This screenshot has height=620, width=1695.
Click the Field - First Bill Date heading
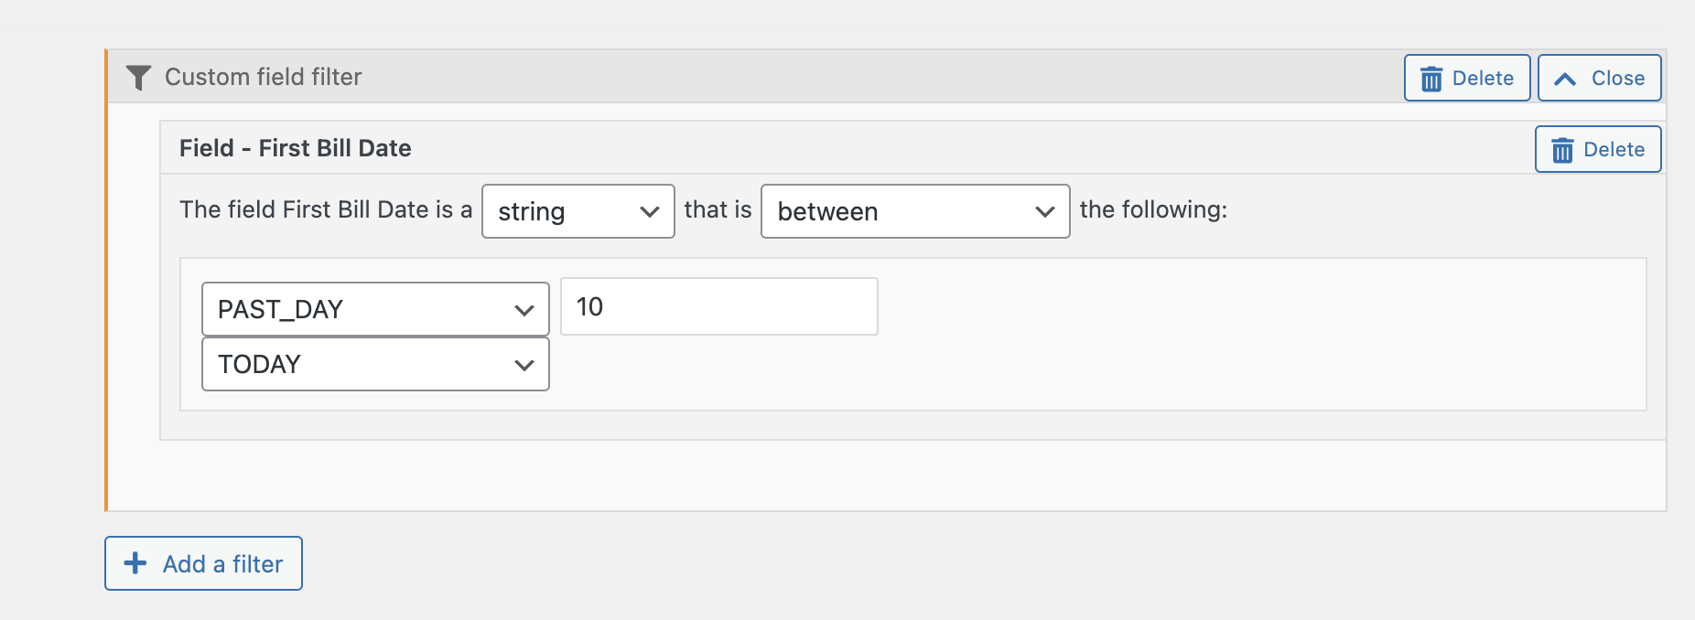pyautogui.click(x=296, y=148)
